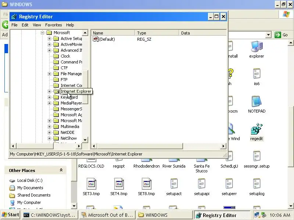294x220 pixels.
Task: Select the SET4.tmp file icon
Action: click(x=119, y=184)
